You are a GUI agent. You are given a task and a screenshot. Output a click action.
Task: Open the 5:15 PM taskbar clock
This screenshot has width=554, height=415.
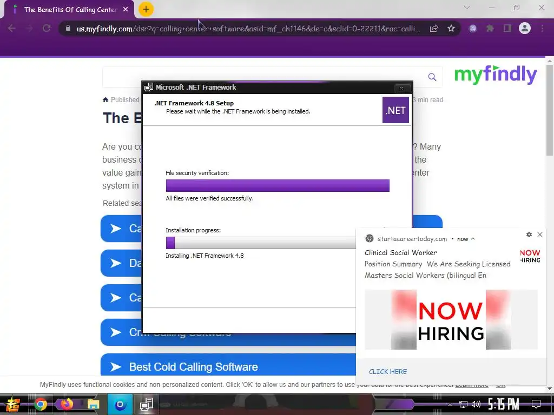pos(504,404)
